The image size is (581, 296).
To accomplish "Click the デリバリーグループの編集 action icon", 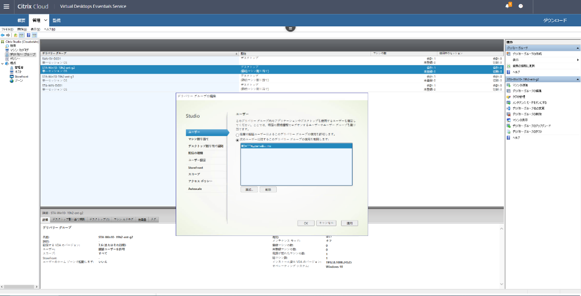I will (x=509, y=91).
